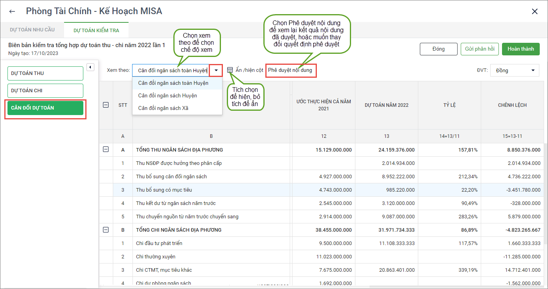This screenshot has width=548, height=289.
Task: Select the DỰ TOÁN KIỂM TRA tab
Action: pyautogui.click(x=96, y=30)
